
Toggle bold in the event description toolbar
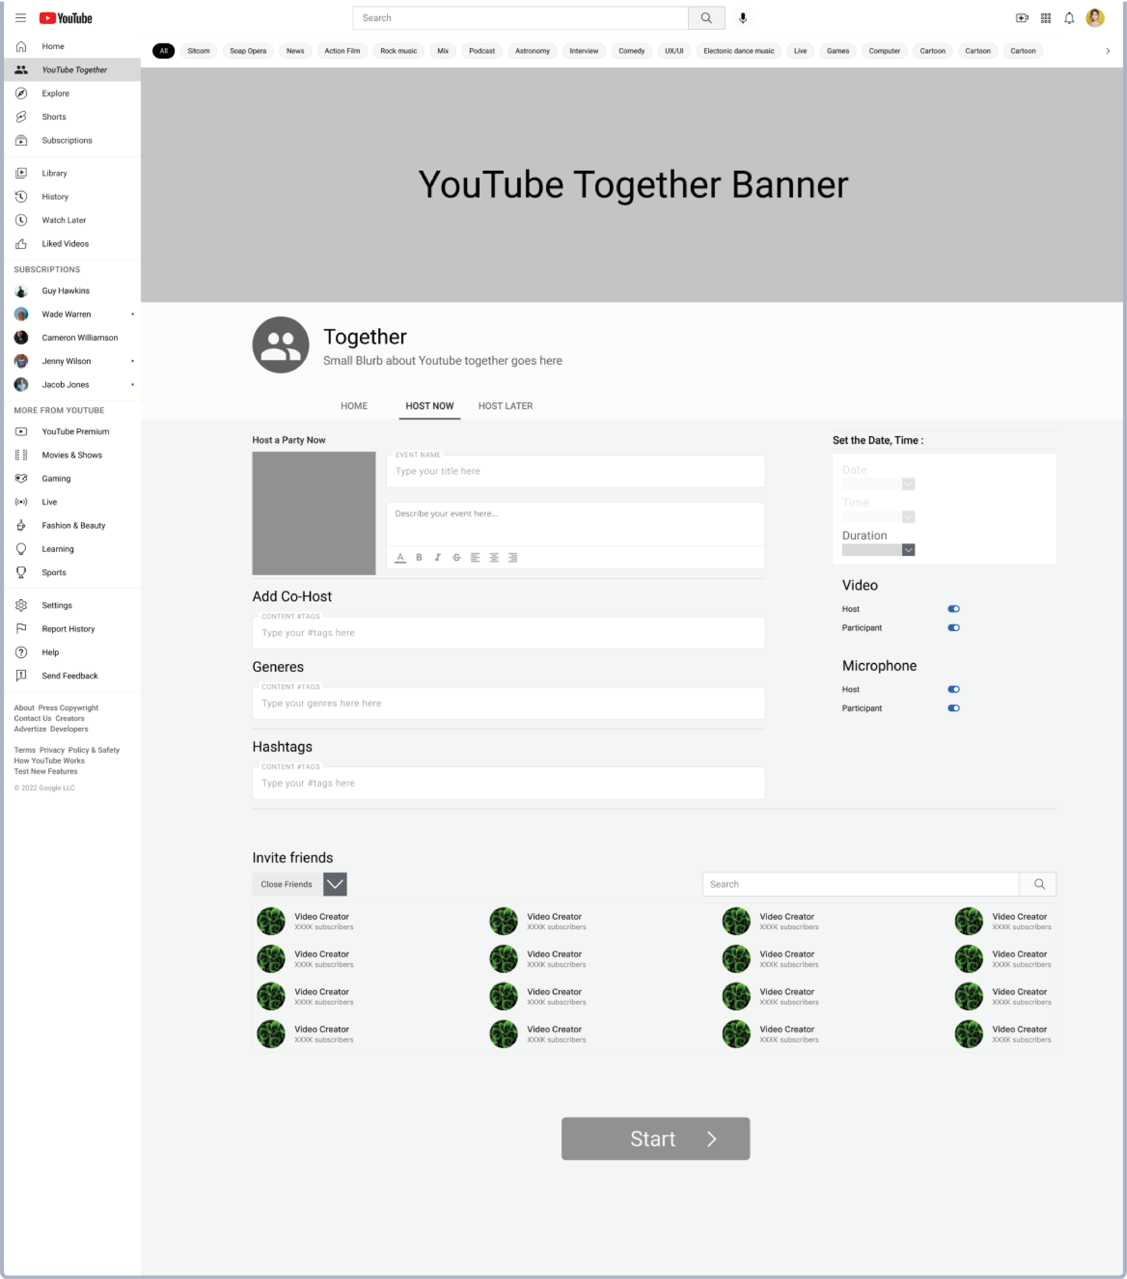(419, 557)
